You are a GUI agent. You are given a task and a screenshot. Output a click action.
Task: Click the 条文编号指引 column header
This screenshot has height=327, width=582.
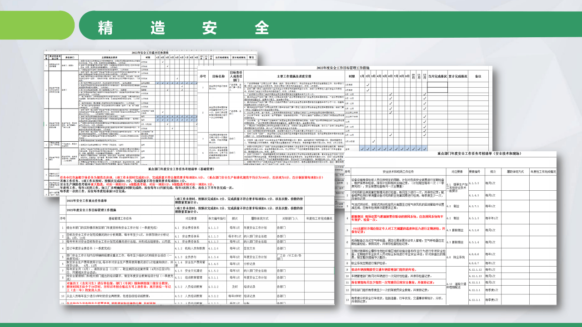[x=217, y=218]
